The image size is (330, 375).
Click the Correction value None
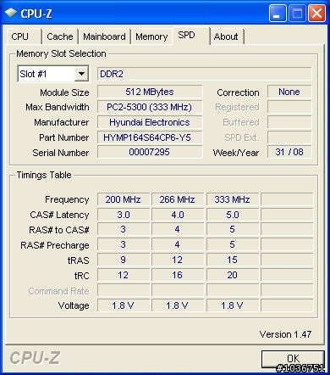(289, 92)
